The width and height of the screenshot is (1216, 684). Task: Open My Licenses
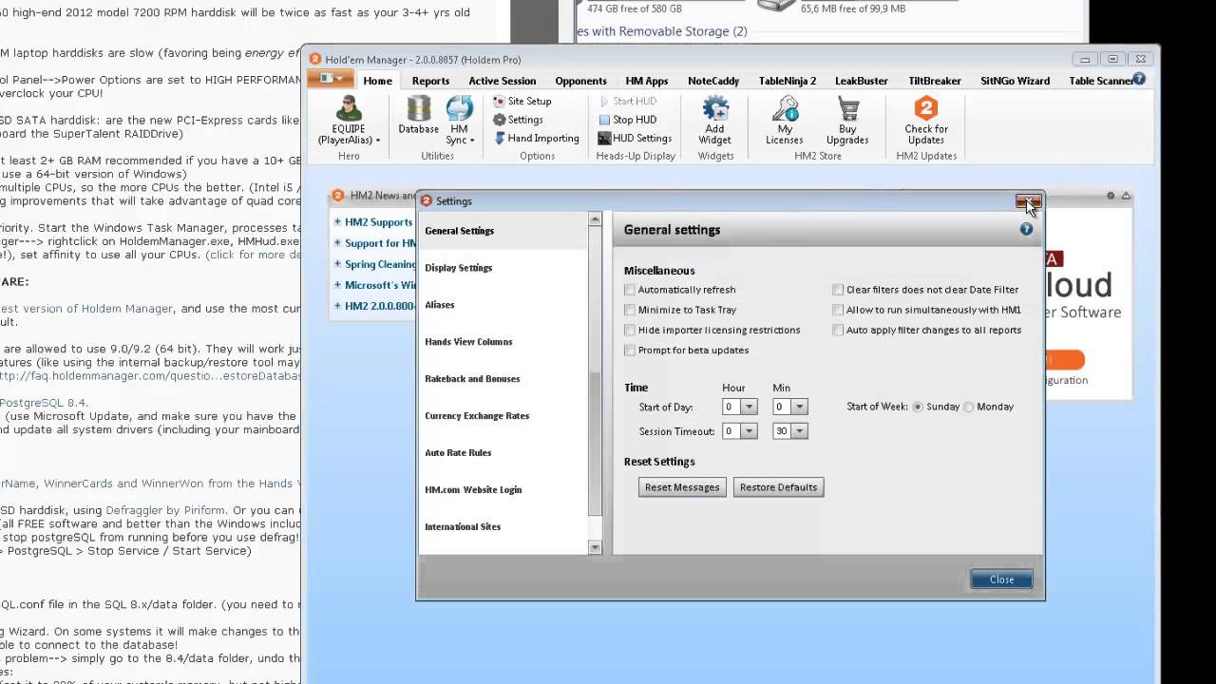785,121
